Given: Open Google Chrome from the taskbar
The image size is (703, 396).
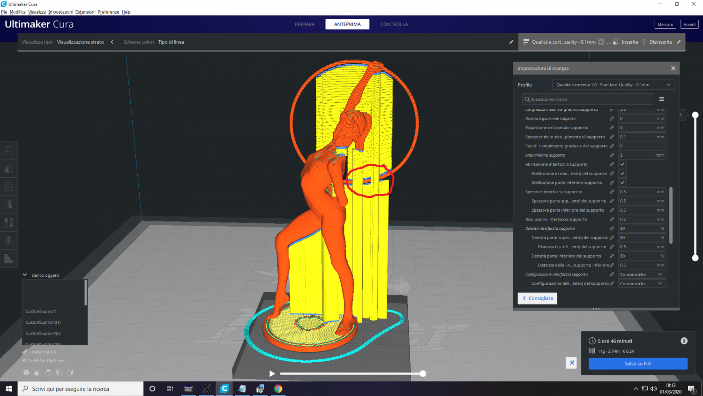Looking at the screenshot, I should pyautogui.click(x=278, y=388).
